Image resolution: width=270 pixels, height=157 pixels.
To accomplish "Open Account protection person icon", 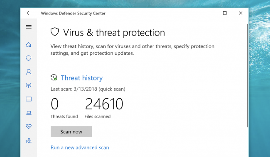I will [x=29, y=72].
